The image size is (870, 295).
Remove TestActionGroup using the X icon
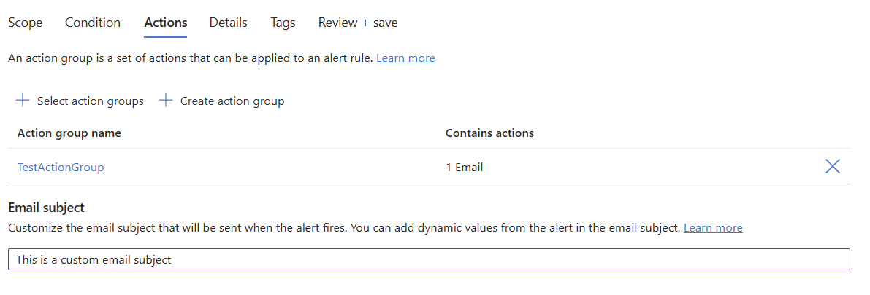832,167
